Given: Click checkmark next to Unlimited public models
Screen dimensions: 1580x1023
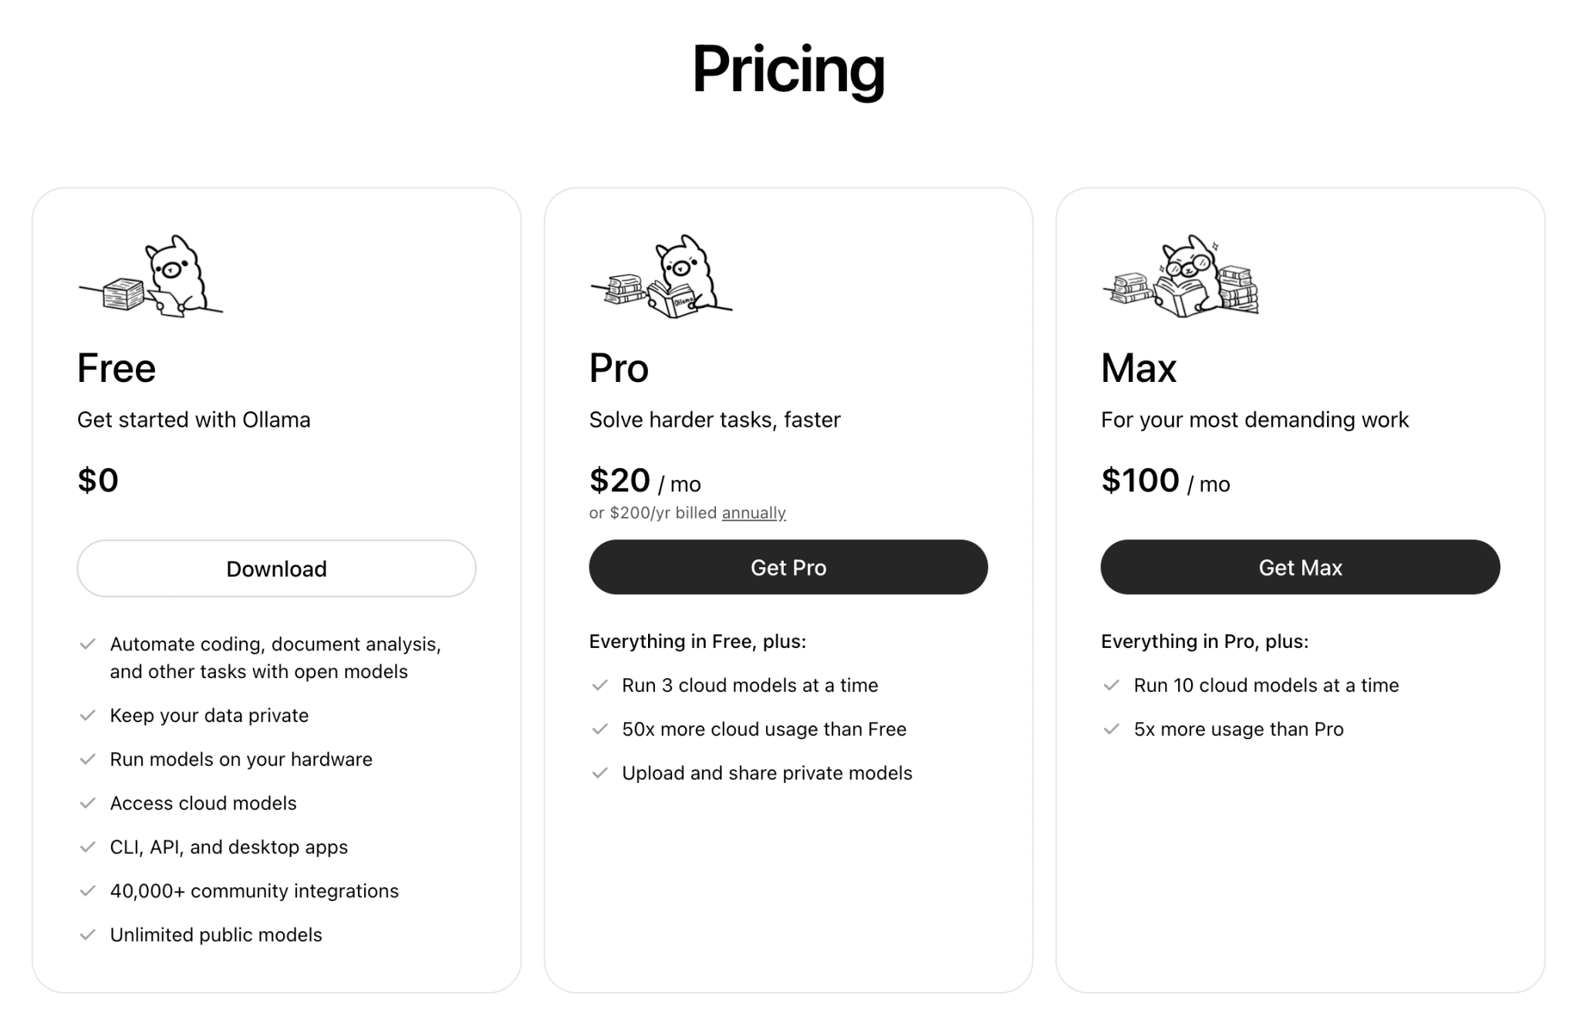Looking at the screenshot, I should tap(88, 934).
